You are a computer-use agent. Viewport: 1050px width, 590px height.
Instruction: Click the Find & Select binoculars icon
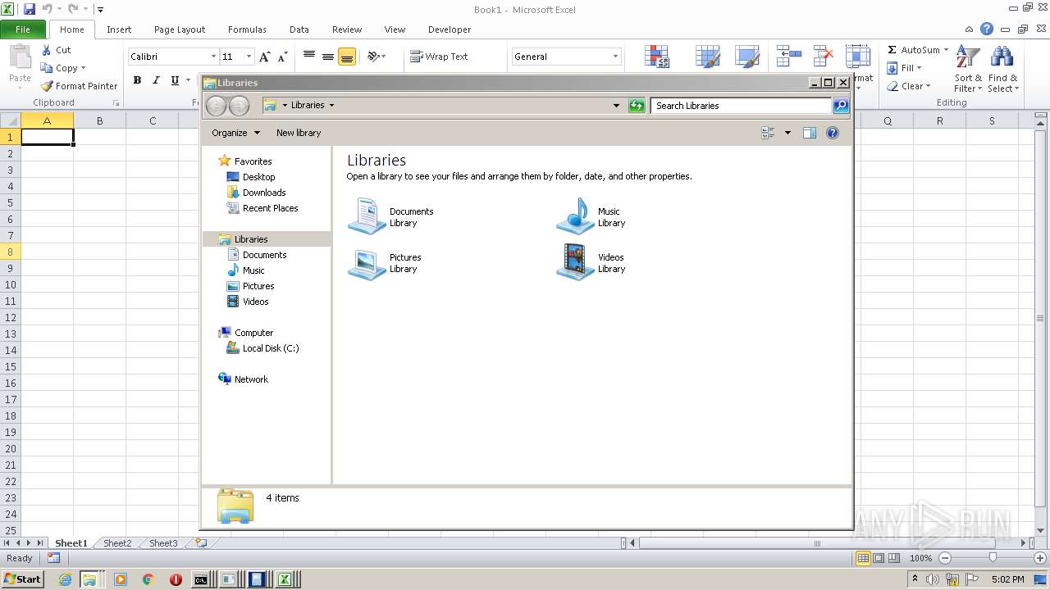pyautogui.click(x=1002, y=57)
